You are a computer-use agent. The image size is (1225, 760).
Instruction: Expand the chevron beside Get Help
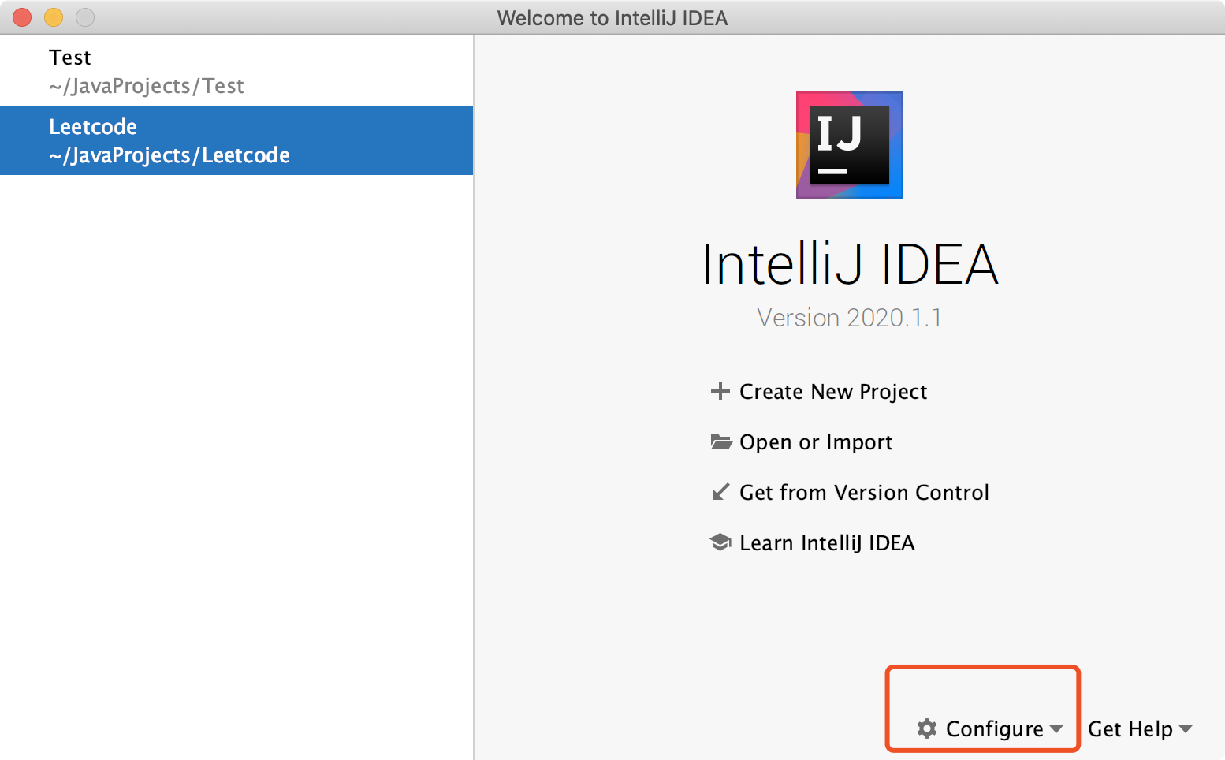pyautogui.click(x=1186, y=731)
